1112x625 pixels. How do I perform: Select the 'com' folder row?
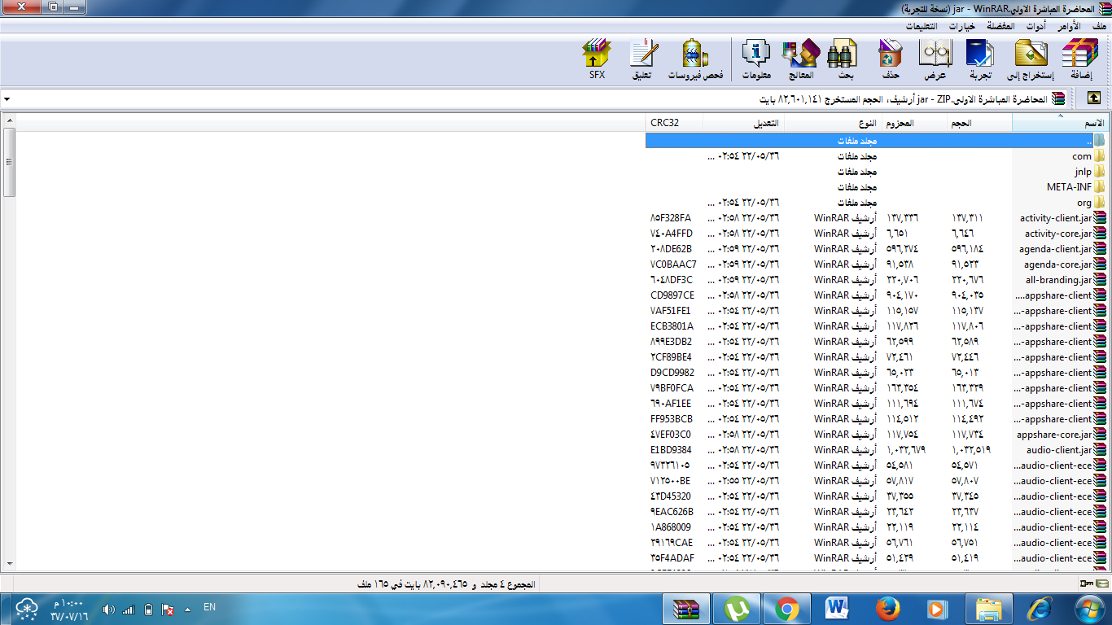pyautogui.click(x=876, y=156)
